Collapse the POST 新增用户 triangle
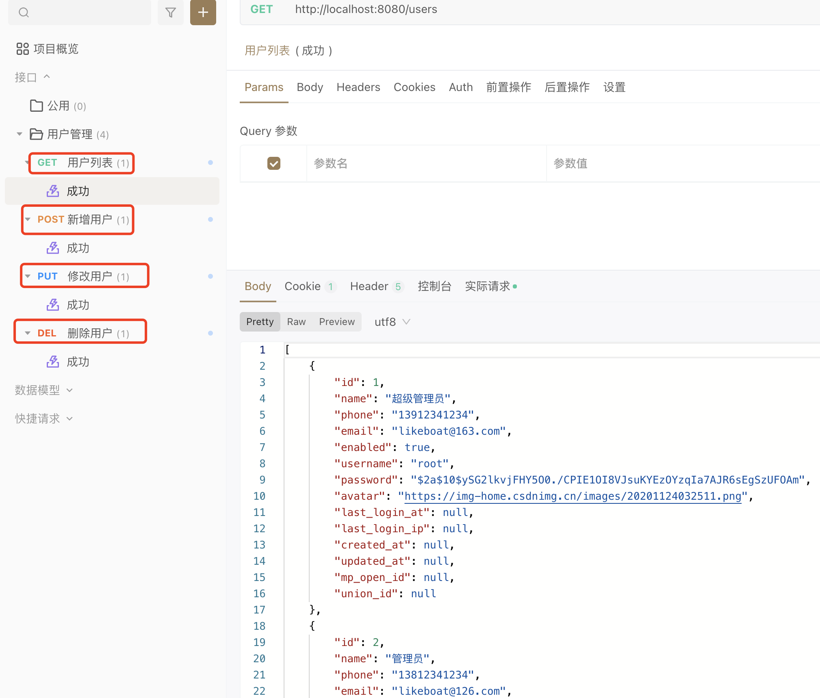The image size is (820, 698). pyautogui.click(x=28, y=219)
